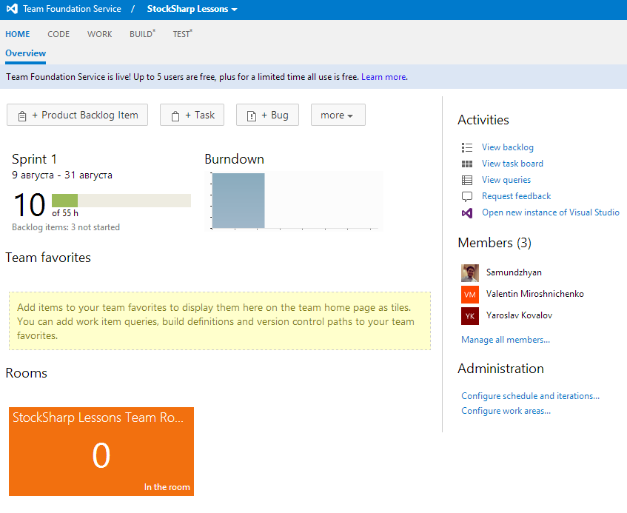Open the BUILD tab
This screenshot has height=513, width=627.
pyautogui.click(x=142, y=34)
